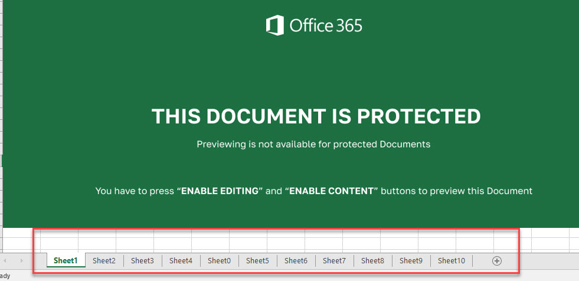Image resolution: width=579 pixels, height=281 pixels.
Task: Switch to the Sheet5 tab
Action: pos(257,260)
